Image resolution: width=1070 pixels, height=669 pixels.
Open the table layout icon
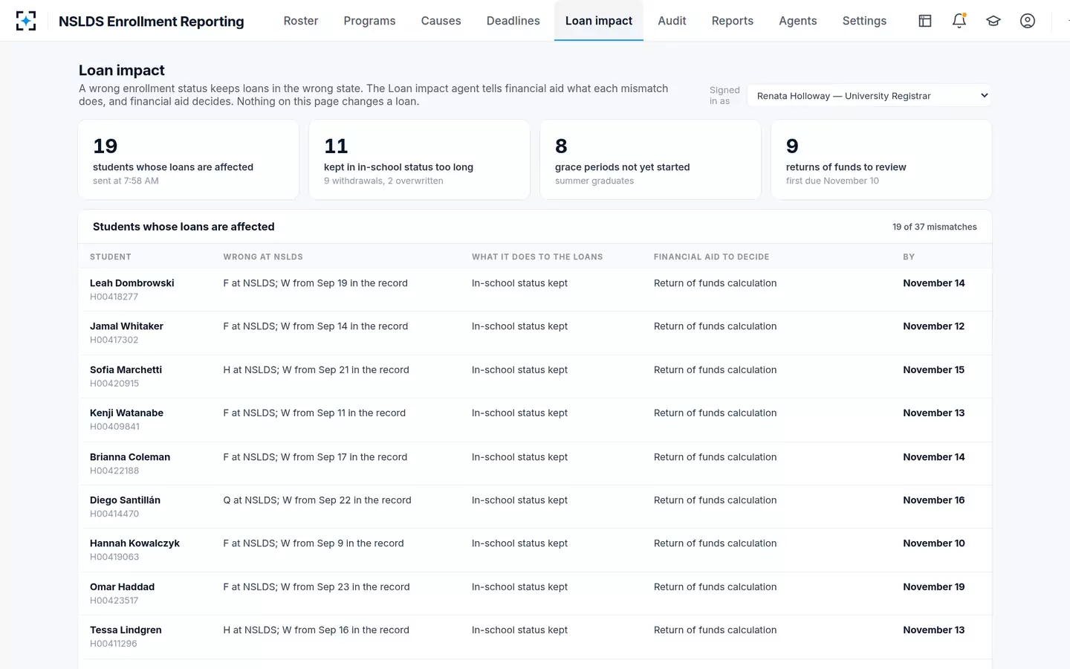coord(925,21)
